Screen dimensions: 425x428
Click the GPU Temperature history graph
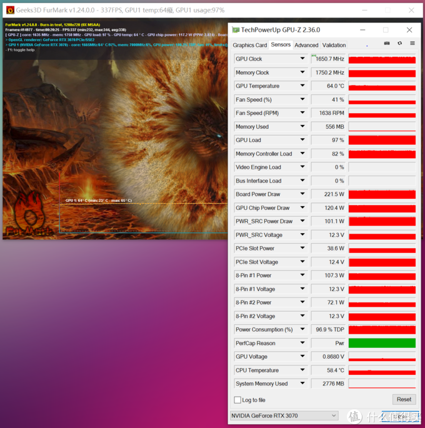(382, 86)
